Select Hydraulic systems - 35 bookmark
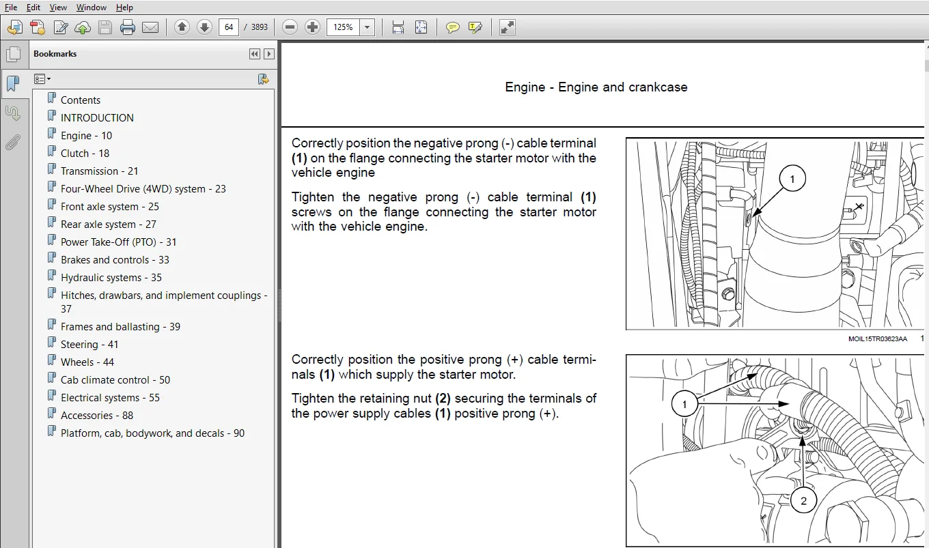929x548 pixels. click(111, 277)
